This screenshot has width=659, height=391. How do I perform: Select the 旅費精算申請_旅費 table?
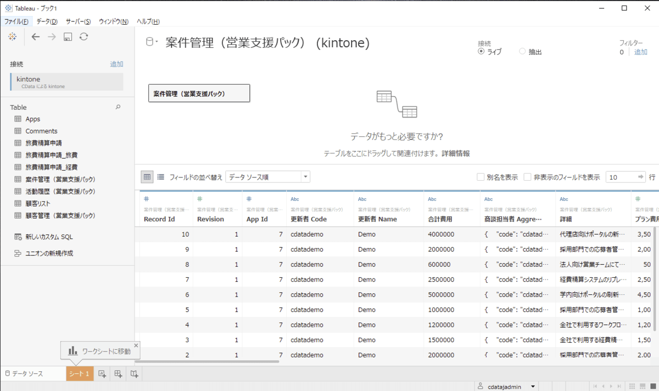pos(51,155)
